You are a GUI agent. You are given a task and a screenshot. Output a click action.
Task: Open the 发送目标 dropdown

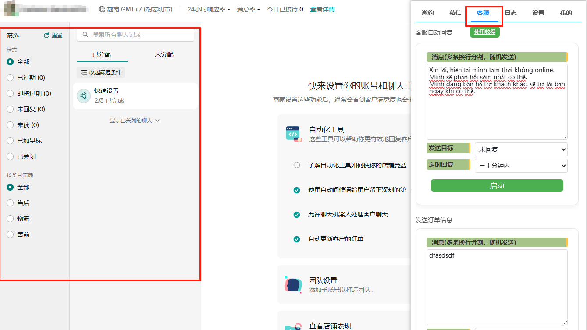(521, 149)
